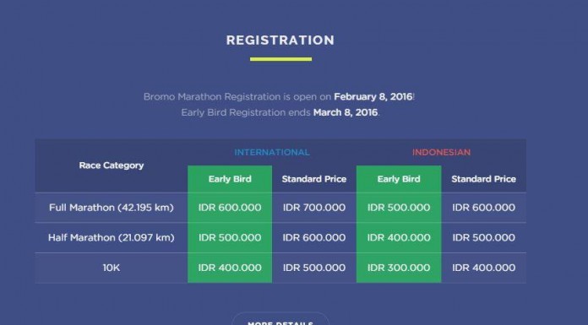Click the INDONESIAN column header
This screenshot has width=588, height=325.
[441, 152]
